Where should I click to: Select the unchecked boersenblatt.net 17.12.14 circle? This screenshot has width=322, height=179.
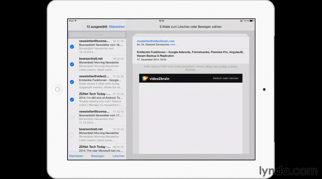point(72,135)
